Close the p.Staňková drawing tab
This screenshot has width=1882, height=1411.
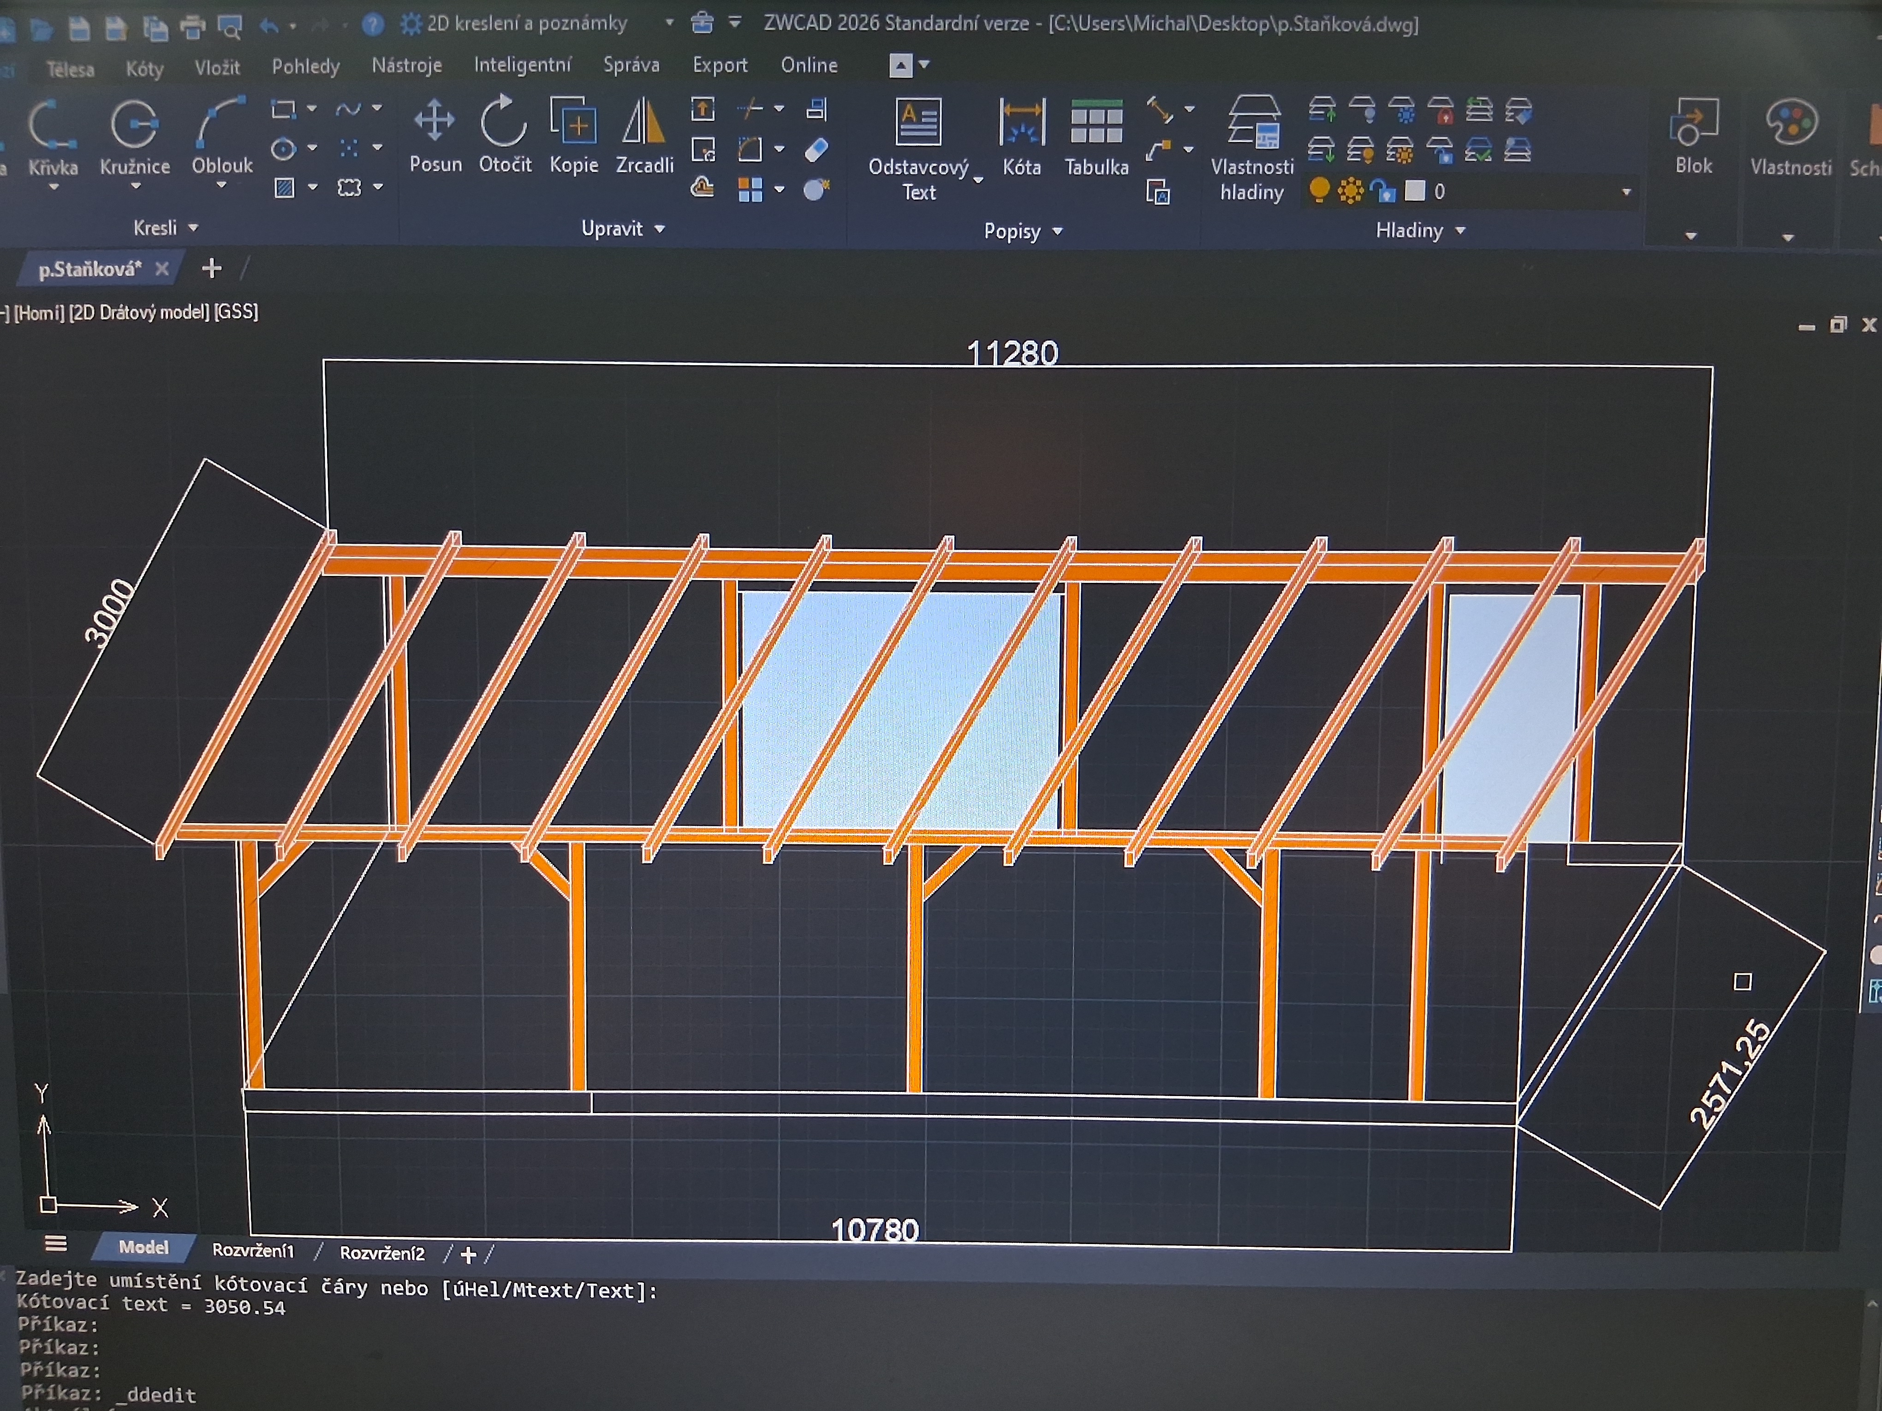(x=161, y=269)
